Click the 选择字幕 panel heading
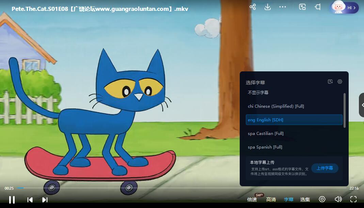 (x=255, y=83)
